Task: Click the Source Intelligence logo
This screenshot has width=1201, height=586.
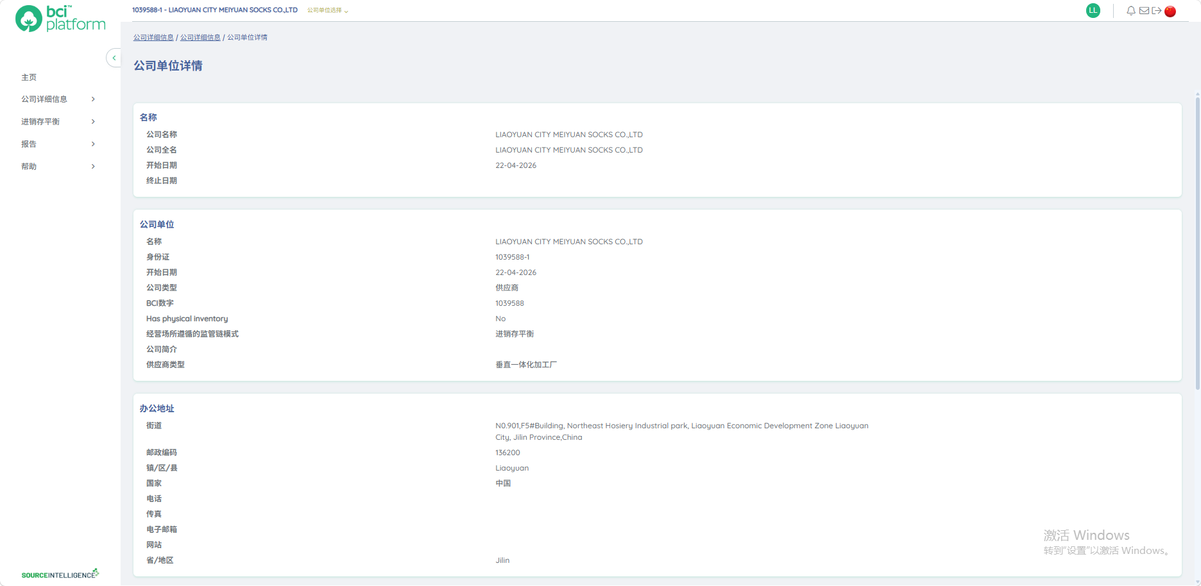Action: (60, 574)
